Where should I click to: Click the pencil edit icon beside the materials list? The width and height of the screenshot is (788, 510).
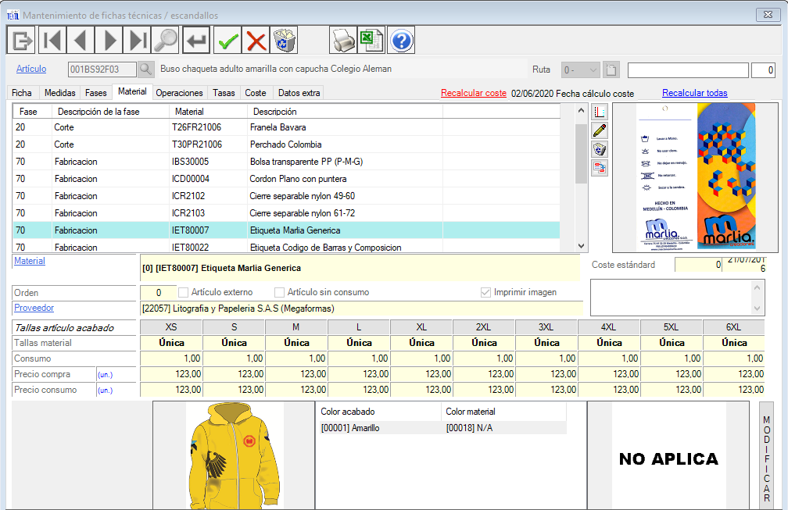(600, 130)
